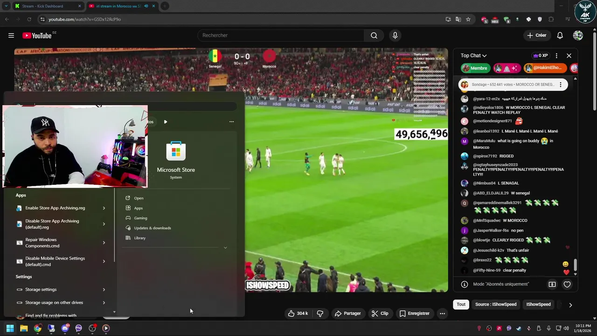Select Library under Microsoft Store
597x336 pixels.
(139, 238)
